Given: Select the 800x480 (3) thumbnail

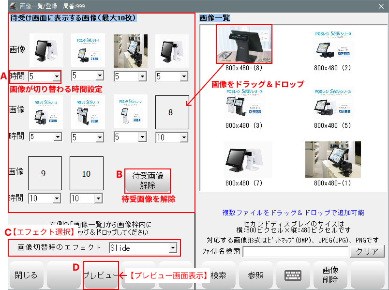Looking at the screenshot, I should (x=244, y=104).
